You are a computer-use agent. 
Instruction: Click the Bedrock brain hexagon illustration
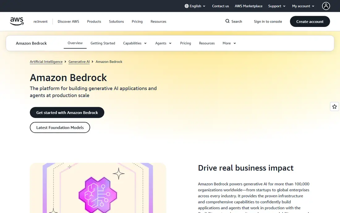point(98,194)
